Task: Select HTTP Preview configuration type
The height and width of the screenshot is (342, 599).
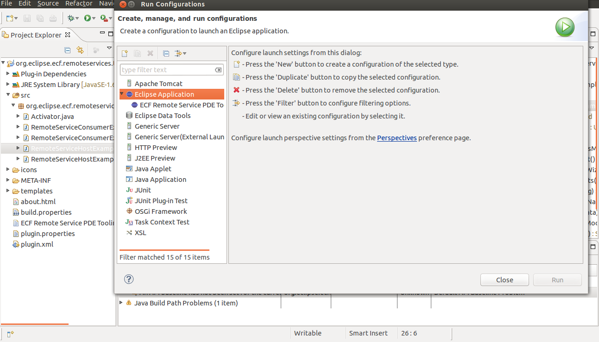Action: pos(156,148)
